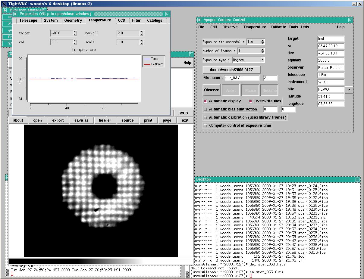This screenshot has width=364, height=279.
Task: Click the equinox field showing 2000.0
Action: click(x=331, y=60)
